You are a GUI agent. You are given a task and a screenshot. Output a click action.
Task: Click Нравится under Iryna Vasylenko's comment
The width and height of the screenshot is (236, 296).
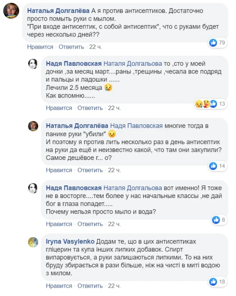(59, 286)
